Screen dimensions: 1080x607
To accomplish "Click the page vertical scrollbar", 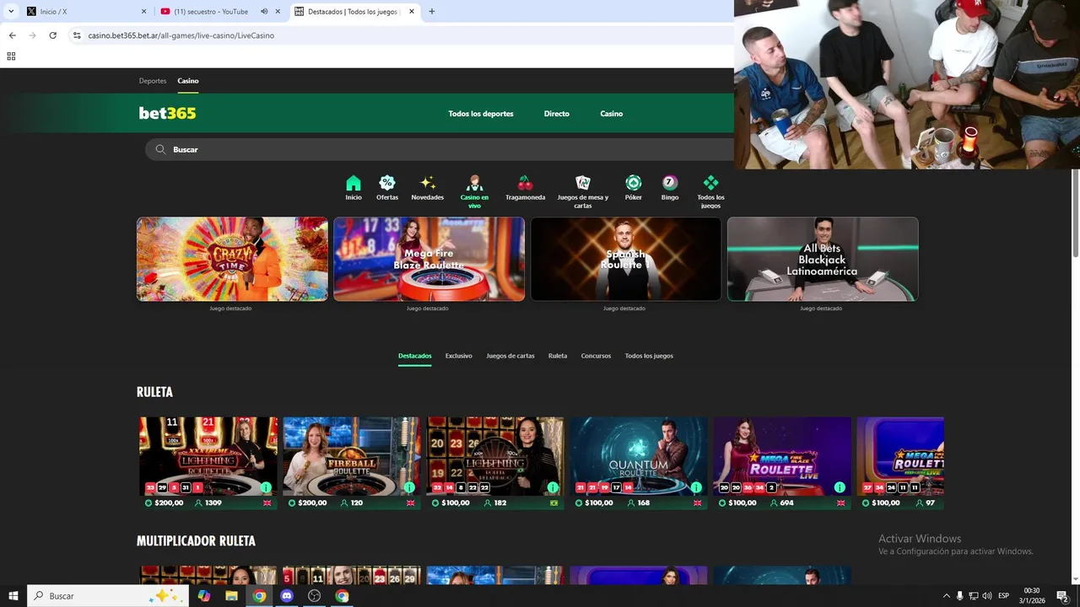I will click(x=1075, y=213).
